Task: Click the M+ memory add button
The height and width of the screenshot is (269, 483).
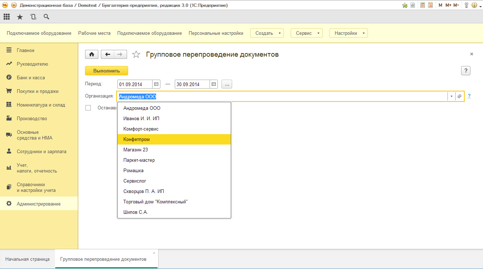Action: point(448,5)
